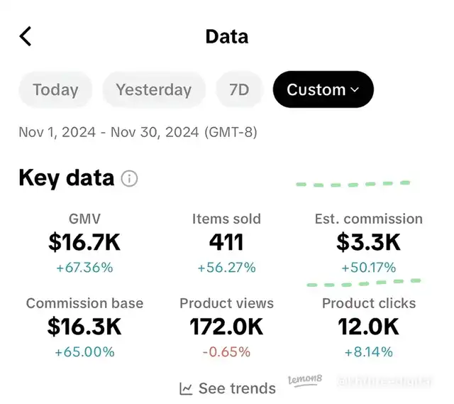Click the trend chart icon
454x404 pixels.
(186, 388)
